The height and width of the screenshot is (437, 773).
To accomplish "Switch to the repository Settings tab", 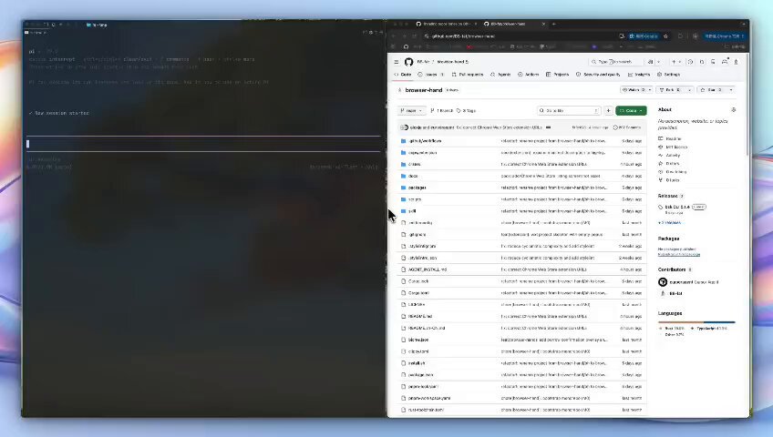I will coord(668,75).
